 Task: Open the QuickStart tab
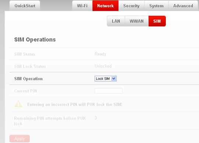tap(25, 6)
